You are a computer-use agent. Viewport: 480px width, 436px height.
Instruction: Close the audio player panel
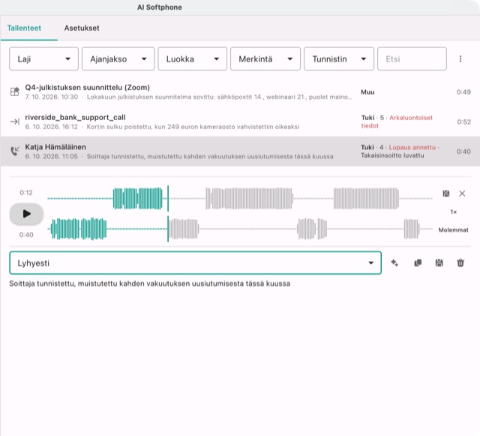(x=462, y=194)
